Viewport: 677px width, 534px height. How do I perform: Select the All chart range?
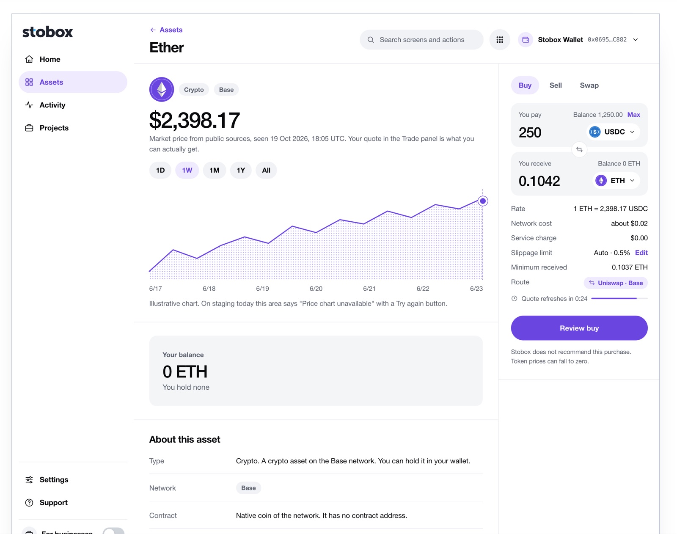(266, 170)
